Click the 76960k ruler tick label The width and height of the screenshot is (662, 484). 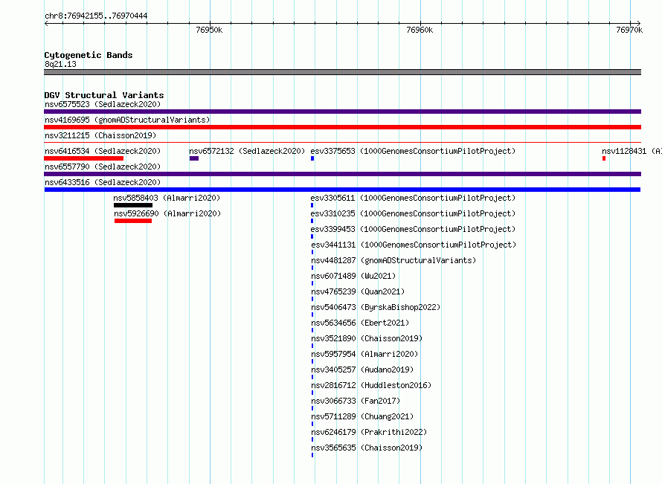(420, 30)
